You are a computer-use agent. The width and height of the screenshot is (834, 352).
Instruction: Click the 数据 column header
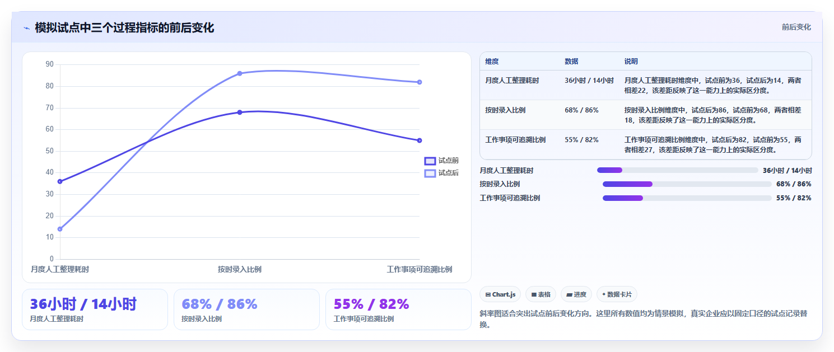click(571, 62)
